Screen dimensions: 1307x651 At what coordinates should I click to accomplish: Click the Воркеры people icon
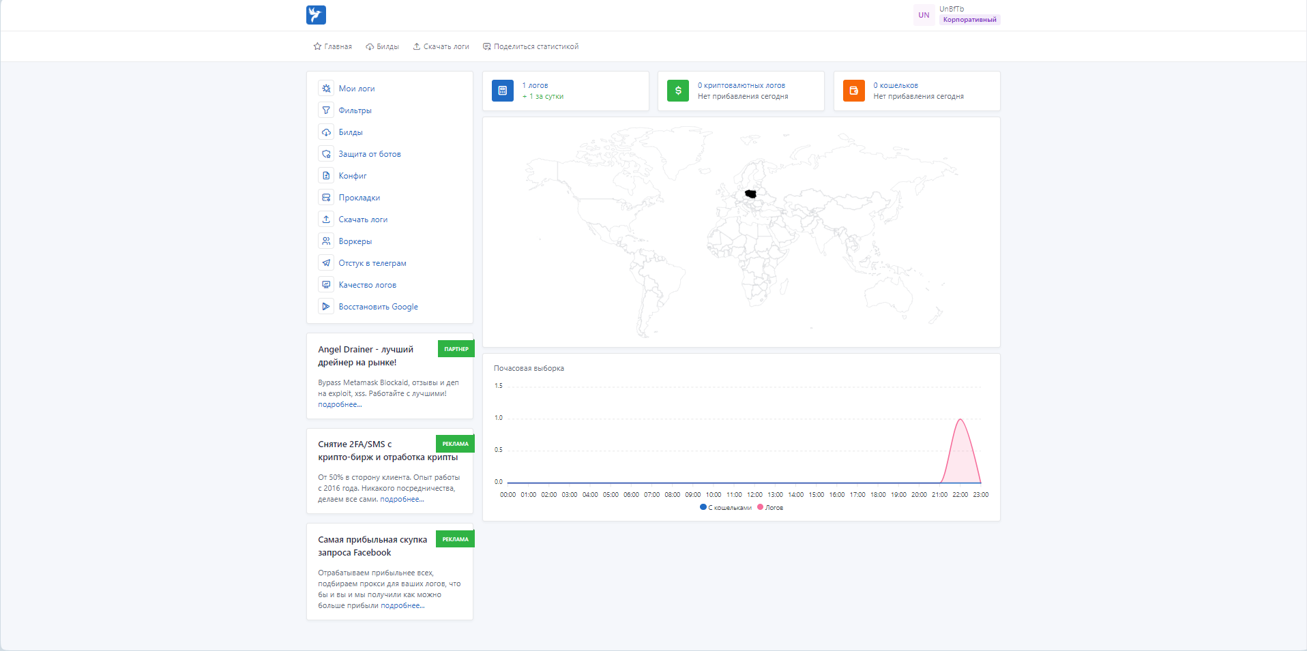(326, 241)
